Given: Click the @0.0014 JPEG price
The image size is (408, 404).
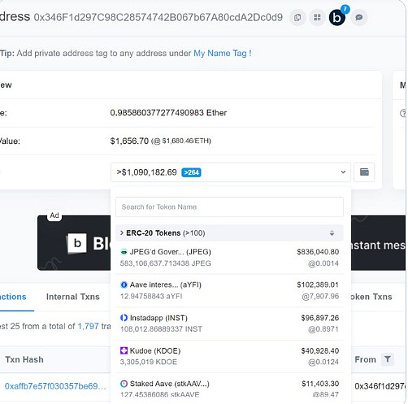Looking at the screenshot, I should coord(323,263).
